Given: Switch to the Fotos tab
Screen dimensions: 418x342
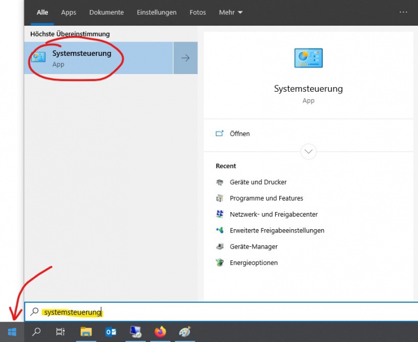Looking at the screenshot, I should [x=198, y=13].
